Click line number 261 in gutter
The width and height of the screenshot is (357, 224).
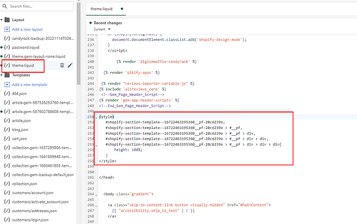(91, 178)
